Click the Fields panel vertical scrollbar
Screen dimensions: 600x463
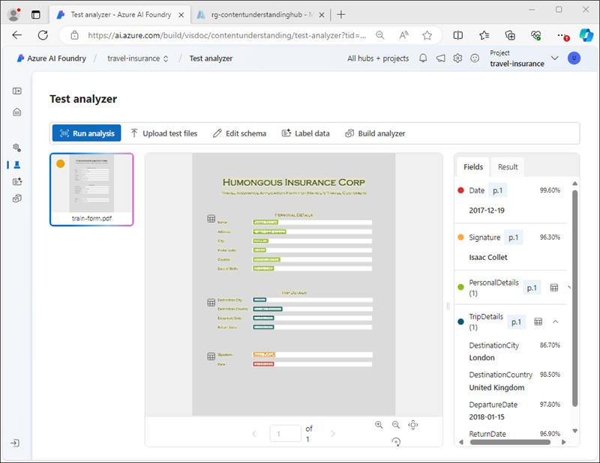pos(574,298)
